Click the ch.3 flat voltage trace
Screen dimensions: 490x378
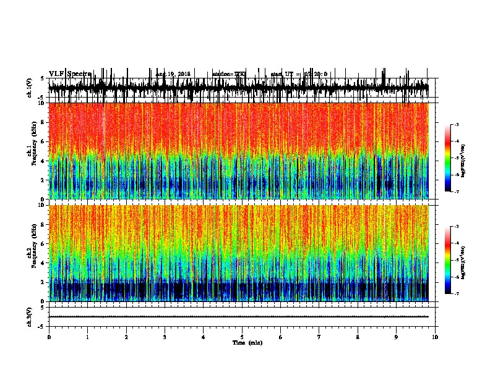tap(238, 317)
